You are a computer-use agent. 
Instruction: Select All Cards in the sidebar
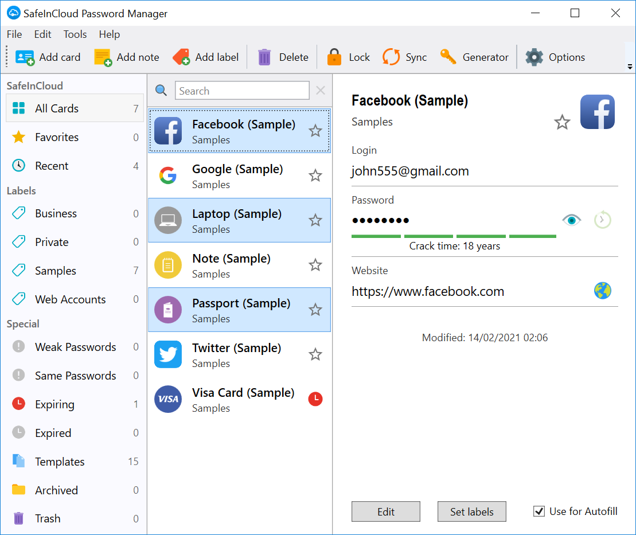pyautogui.click(x=75, y=108)
